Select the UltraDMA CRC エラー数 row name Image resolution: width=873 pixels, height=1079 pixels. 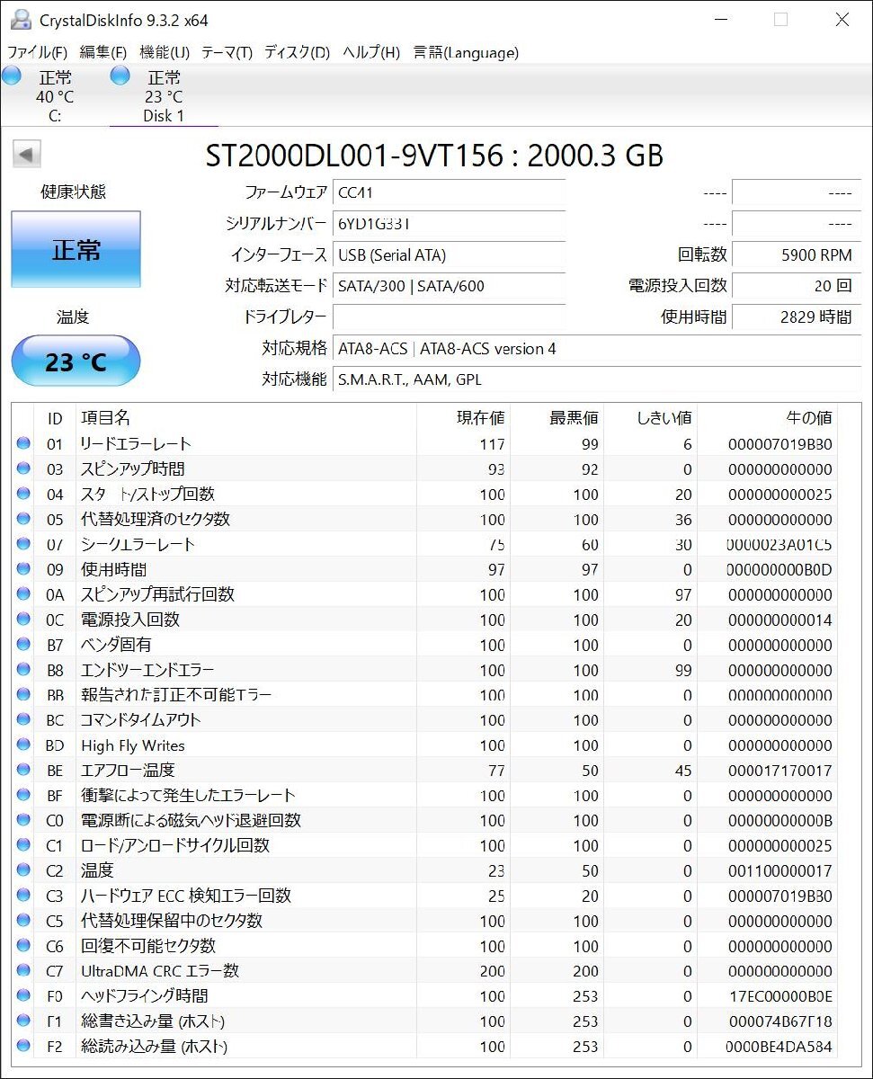tap(160, 971)
